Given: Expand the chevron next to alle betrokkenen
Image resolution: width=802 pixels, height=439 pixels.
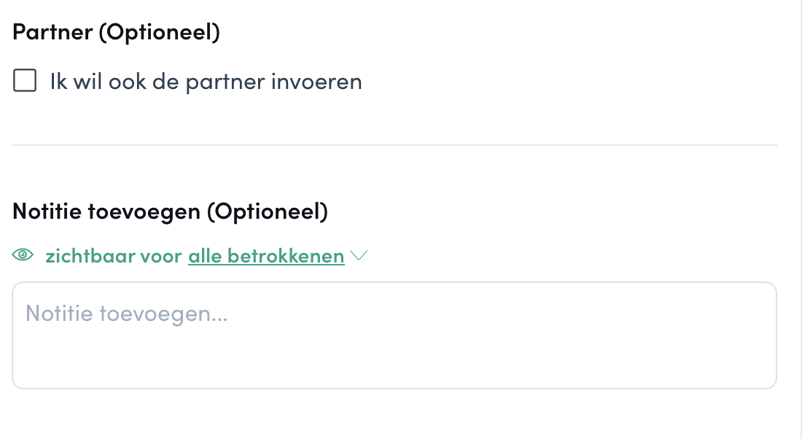Looking at the screenshot, I should (359, 255).
